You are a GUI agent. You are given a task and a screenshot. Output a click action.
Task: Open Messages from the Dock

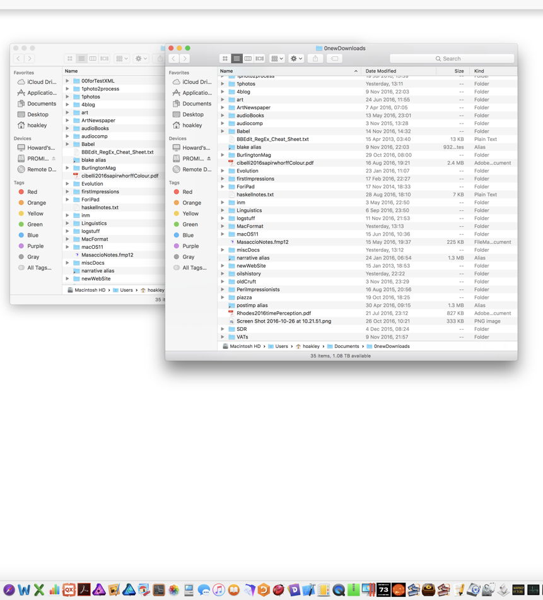click(x=205, y=591)
